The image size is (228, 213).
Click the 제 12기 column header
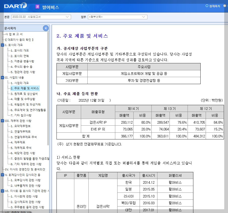click(x=206, y=109)
